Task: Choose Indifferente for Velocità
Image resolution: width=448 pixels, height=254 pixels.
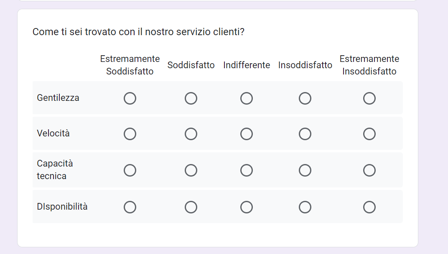Action: (247, 134)
